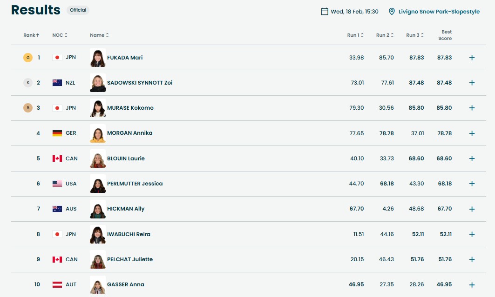Click the silver medal icon beside Sadowski Synnott
Viewport: 495px width, 297px height.
click(28, 83)
